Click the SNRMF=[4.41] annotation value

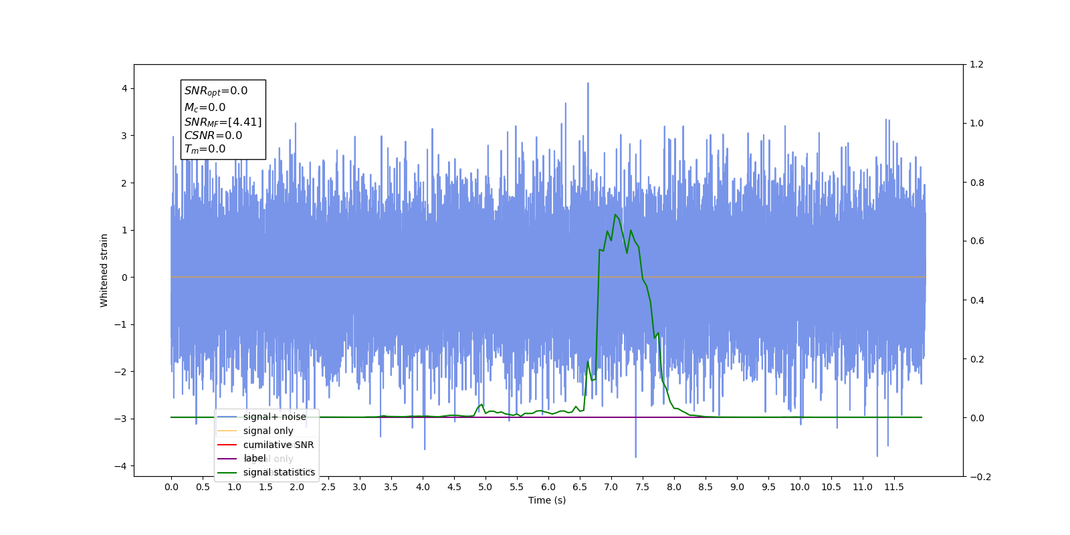[223, 122]
